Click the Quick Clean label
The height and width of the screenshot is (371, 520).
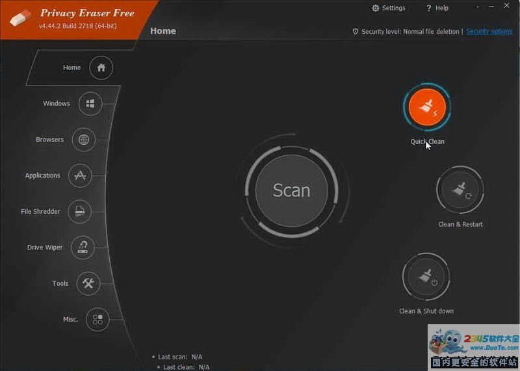point(427,142)
